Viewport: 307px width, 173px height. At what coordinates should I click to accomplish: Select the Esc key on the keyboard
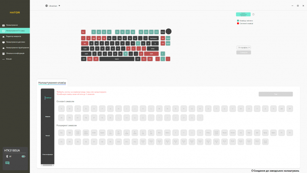(83, 32)
